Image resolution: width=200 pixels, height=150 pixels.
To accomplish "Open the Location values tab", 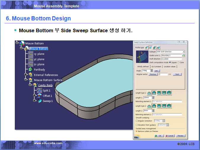I will point(170,66).
